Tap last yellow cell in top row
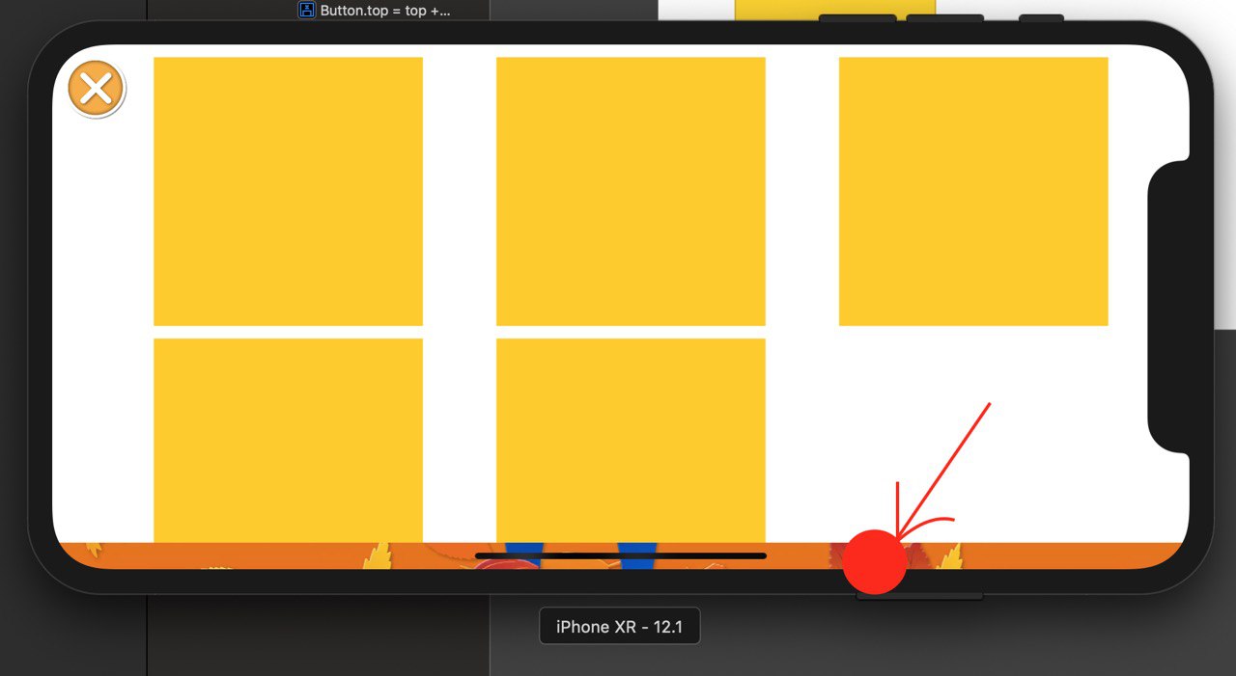Viewport: 1236px width, 676px height. [x=973, y=191]
